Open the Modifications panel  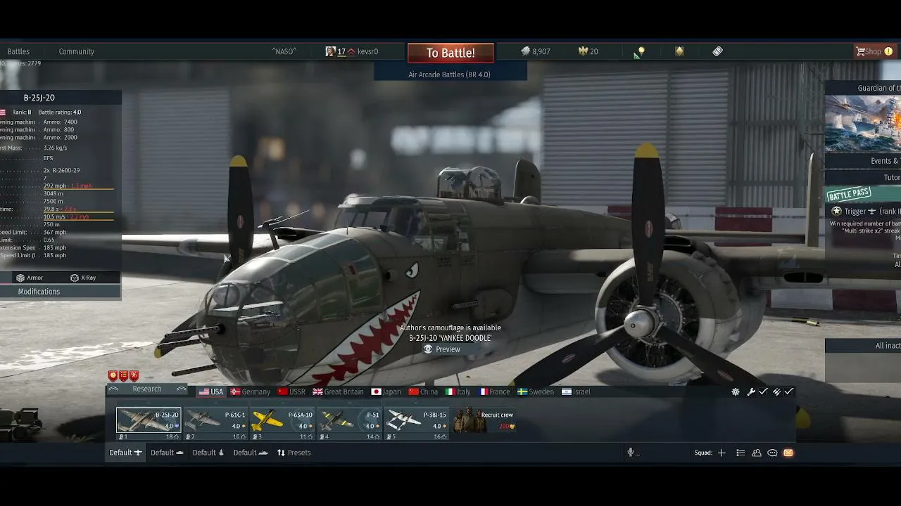tap(39, 292)
